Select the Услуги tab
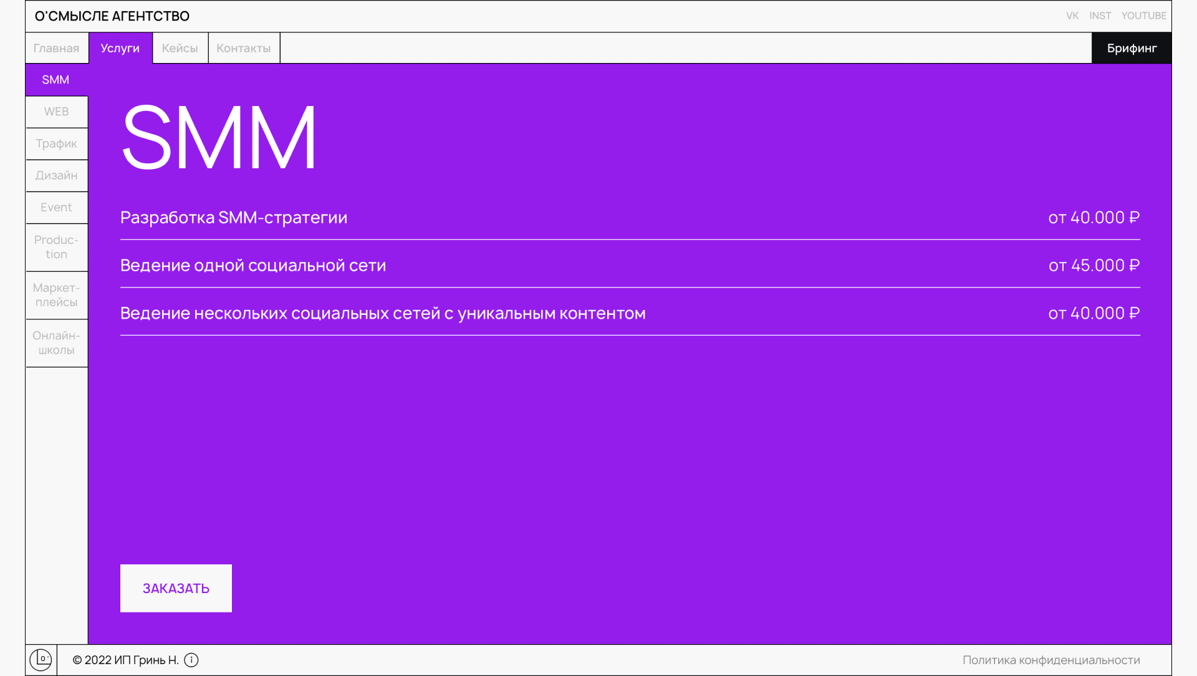 tap(120, 48)
